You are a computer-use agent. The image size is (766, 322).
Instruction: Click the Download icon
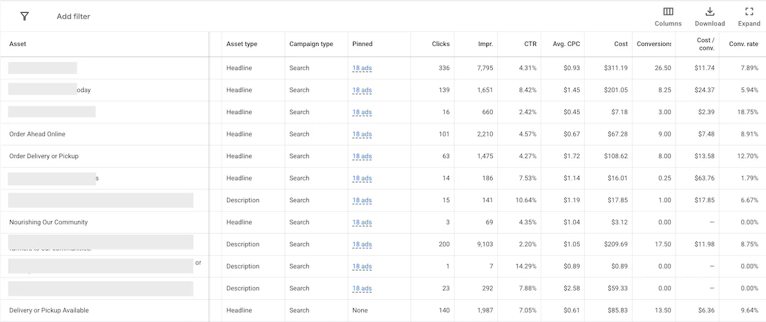pos(709,11)
